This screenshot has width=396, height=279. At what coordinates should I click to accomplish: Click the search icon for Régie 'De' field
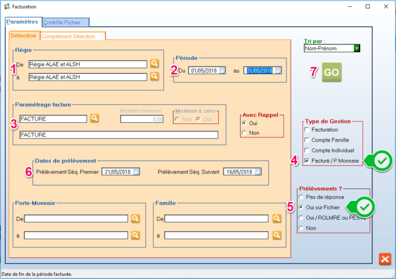point(155,63)
